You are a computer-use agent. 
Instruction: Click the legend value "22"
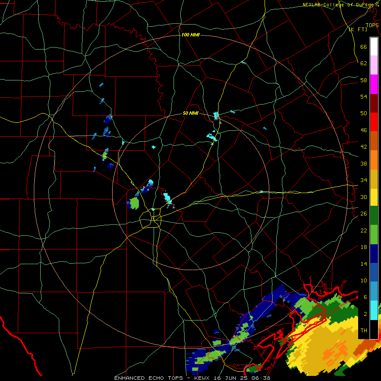click(x=364, y=230)
